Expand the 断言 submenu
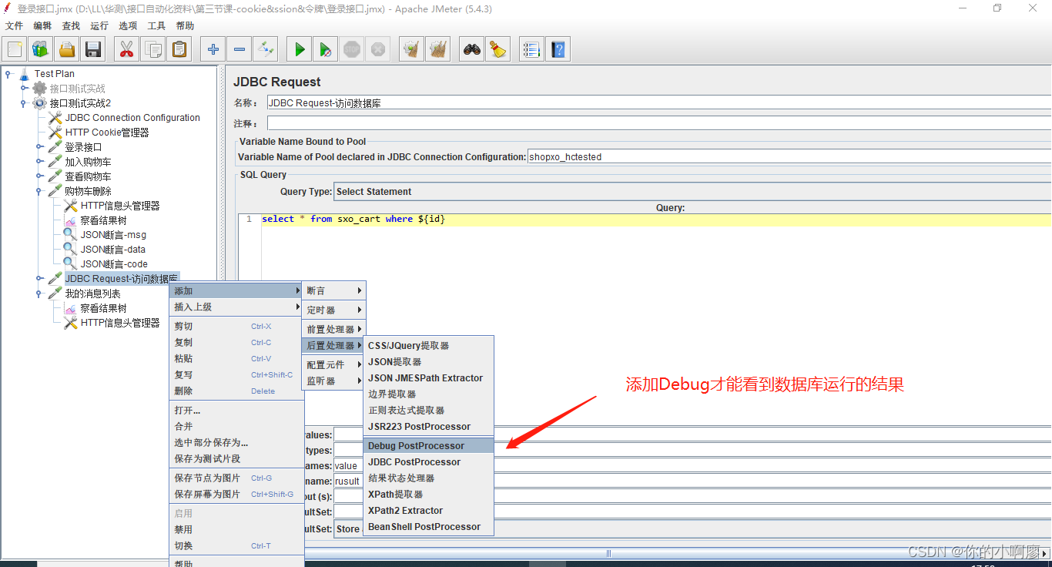Screen dimensions: 1052x567 click(333, 290)
